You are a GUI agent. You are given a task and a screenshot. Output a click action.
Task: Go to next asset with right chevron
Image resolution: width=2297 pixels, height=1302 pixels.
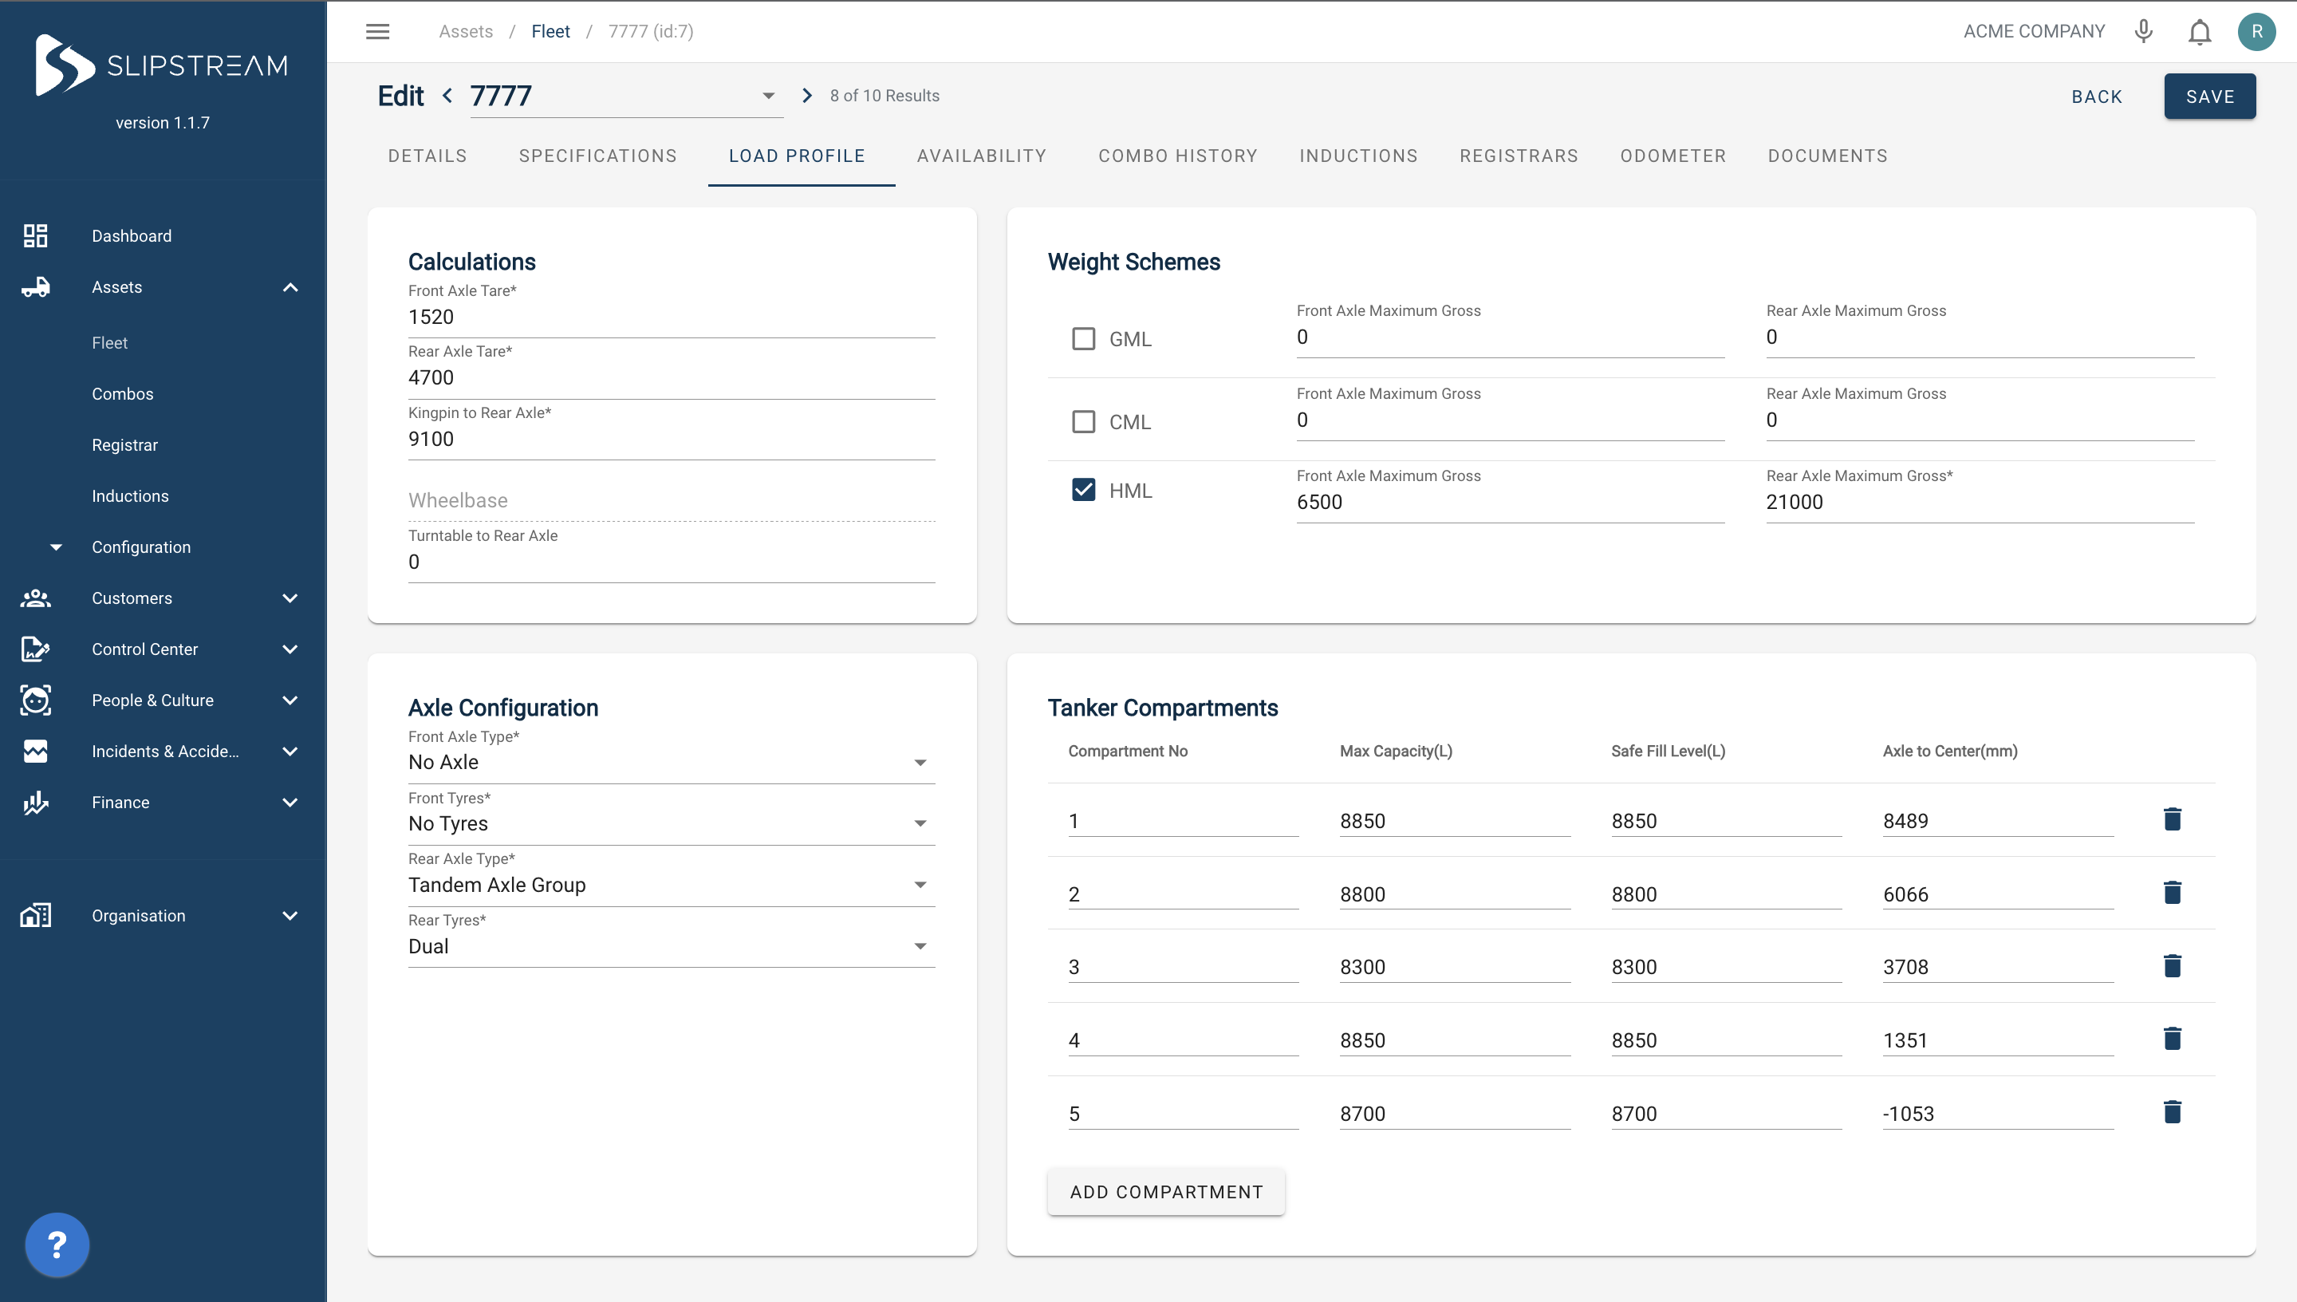(806, 96)
